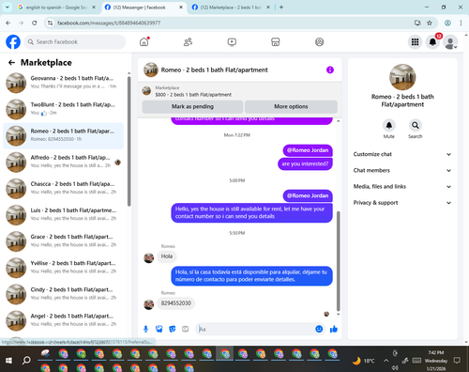Open the account profile avatar
The image size is (469, 372).
coord(450,42)
